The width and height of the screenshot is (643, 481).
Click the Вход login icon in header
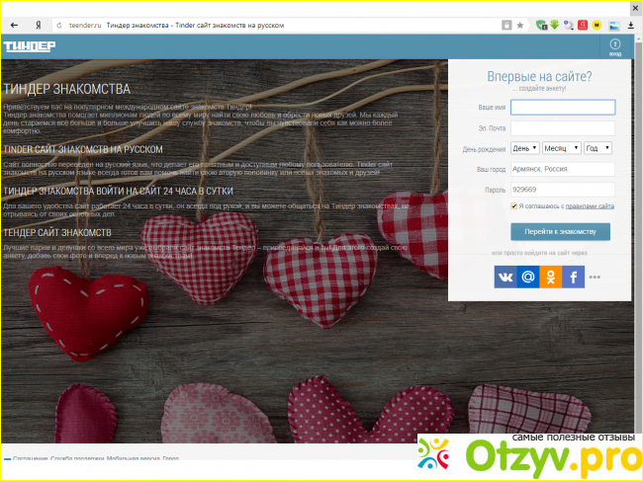point(614,46)
